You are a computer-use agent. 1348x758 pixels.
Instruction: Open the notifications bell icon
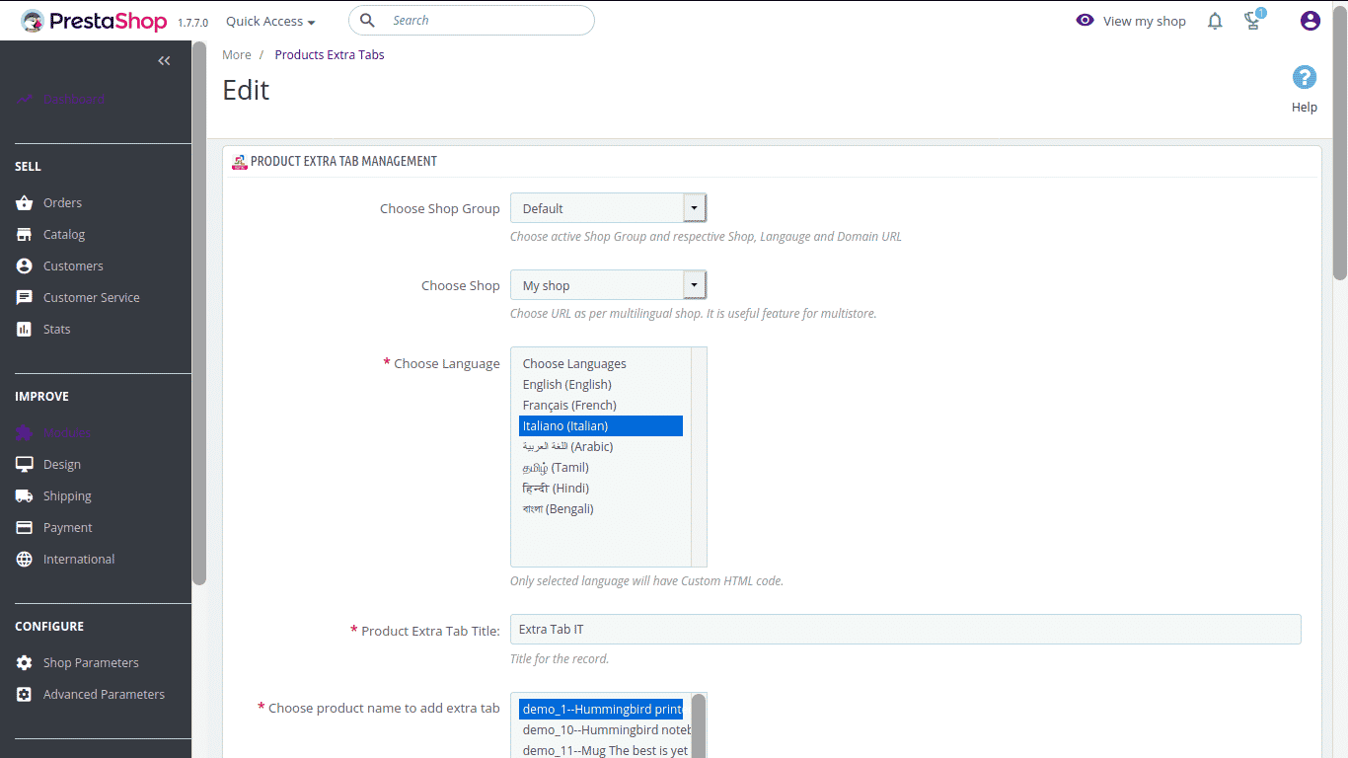(x=1215, y=21)
